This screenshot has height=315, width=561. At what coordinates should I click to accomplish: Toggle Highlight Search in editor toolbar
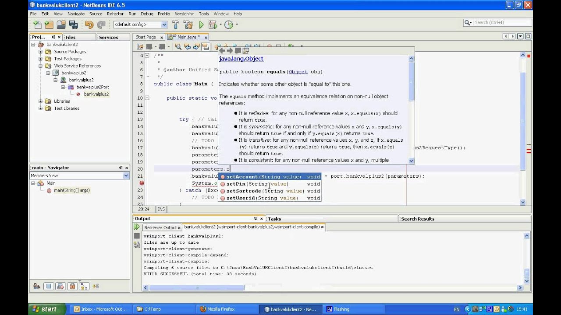pyautogui.click(x=206, y=46)
